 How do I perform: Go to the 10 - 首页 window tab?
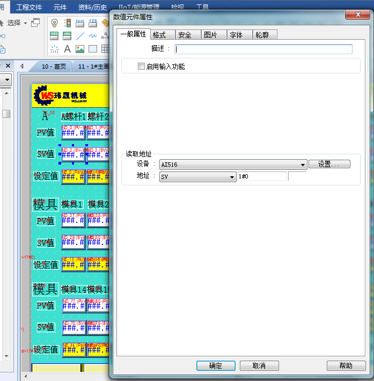(53, 66)
